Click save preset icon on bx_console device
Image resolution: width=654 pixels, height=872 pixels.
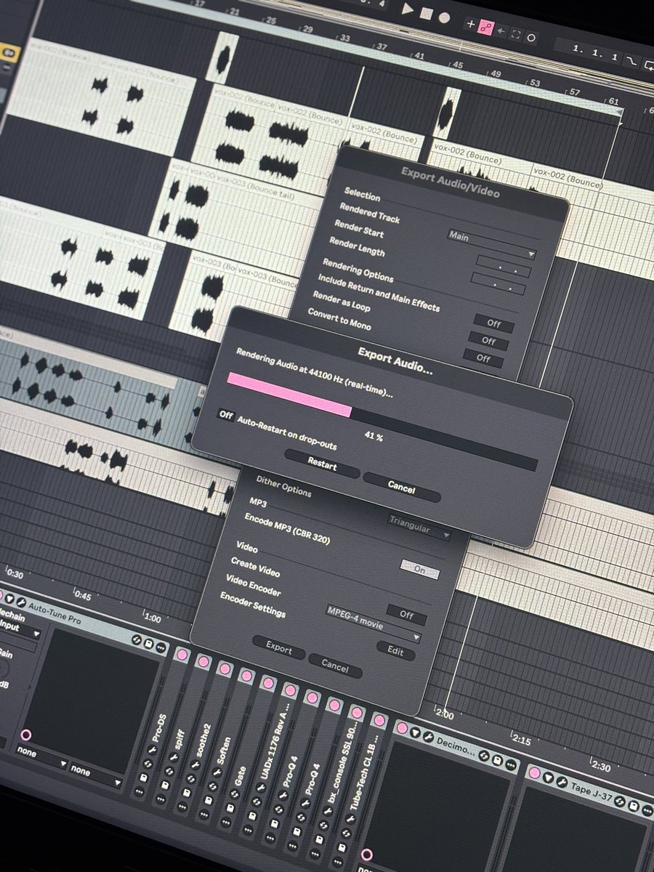click(320, 840)
